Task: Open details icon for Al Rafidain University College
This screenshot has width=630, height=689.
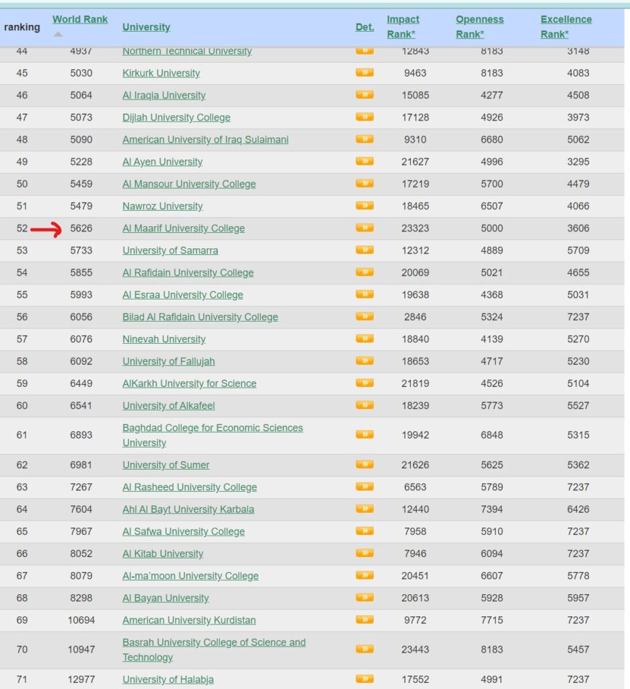Action: point(364,272)
